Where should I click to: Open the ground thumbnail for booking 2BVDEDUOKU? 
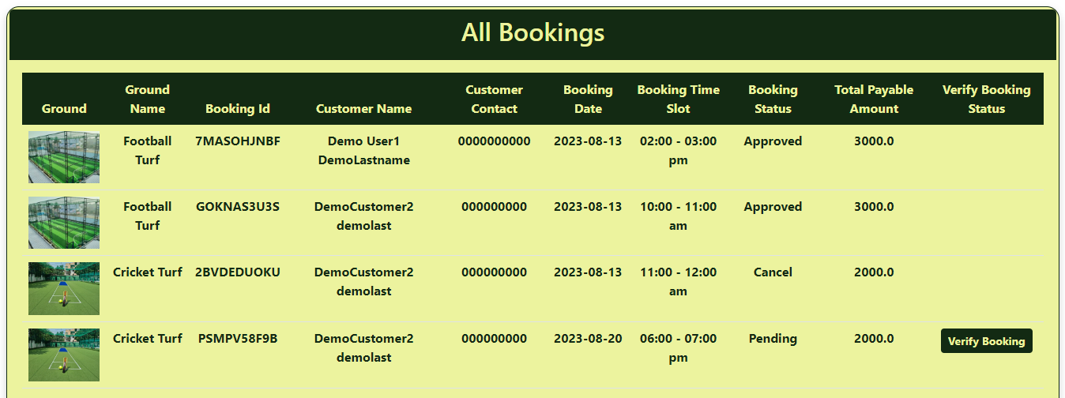[x=64, y=288]
